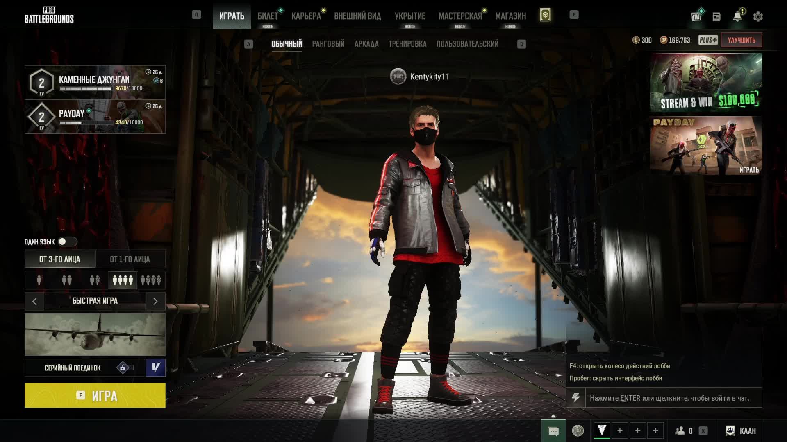The height and width of the screenshot is (442, 787).
Task: Open the Clan panel
Action: [x=741, y=431]
